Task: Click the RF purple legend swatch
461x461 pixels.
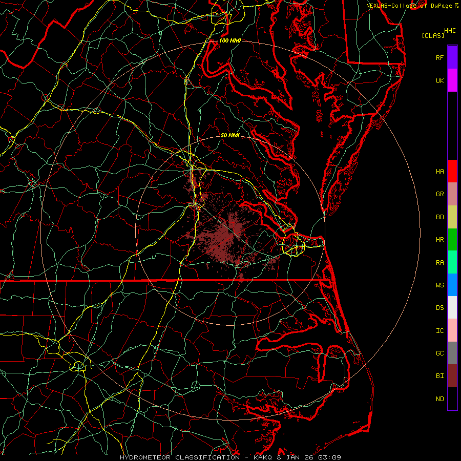Action: (x=452, y=57)
